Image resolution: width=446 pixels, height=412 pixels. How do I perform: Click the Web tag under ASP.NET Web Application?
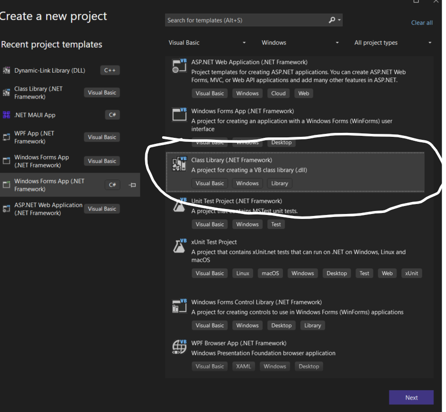303,94
